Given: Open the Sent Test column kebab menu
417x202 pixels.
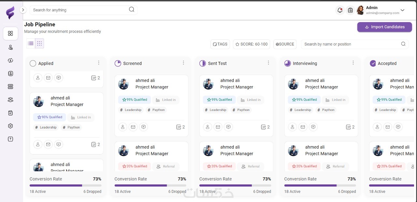Looking at the screenshot, I should click(x=268, y=63).
